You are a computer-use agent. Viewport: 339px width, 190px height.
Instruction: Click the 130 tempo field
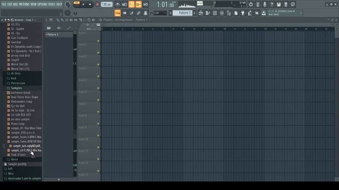[x=106, y=4]
